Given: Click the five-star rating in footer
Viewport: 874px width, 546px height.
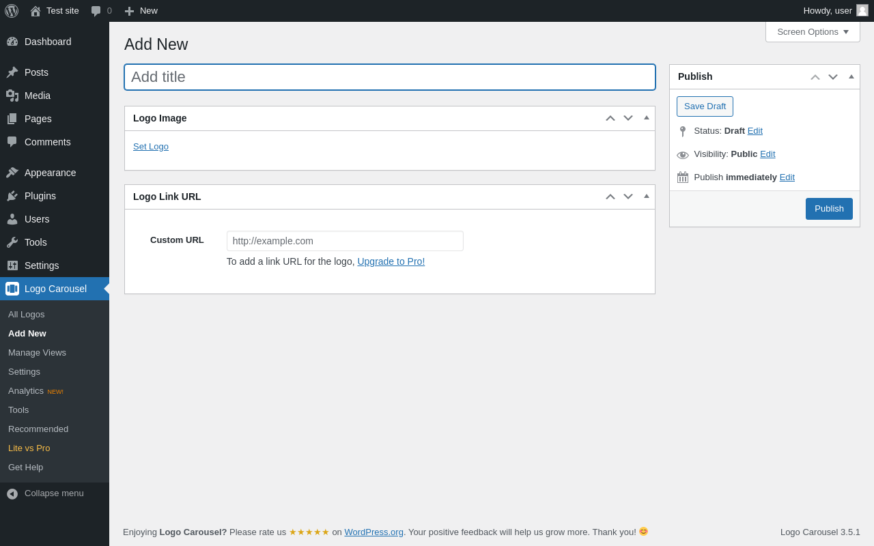Looking at the screenshot, I should click(x=309, y=532).
